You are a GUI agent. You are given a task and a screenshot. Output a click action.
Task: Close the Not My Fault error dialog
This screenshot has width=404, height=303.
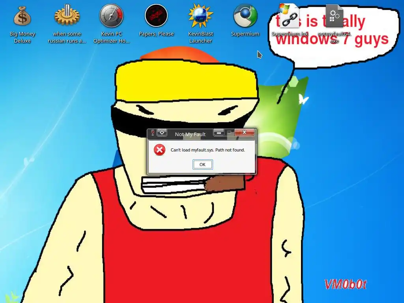244,132
